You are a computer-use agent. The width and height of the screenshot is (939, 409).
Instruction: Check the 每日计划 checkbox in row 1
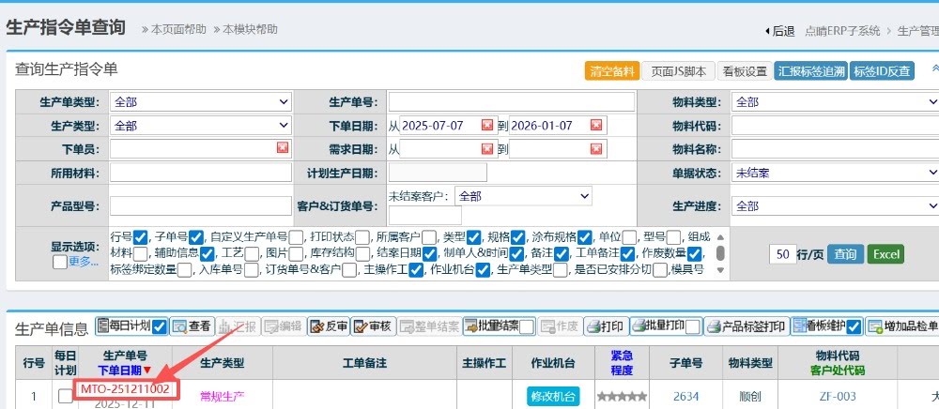coord(65,397)
